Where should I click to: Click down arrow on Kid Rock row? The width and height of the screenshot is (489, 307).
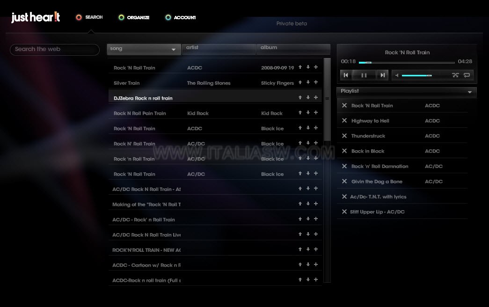(308, 113)
